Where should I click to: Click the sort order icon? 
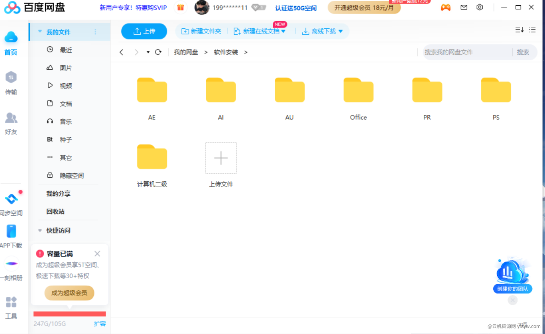pos(519,29)
